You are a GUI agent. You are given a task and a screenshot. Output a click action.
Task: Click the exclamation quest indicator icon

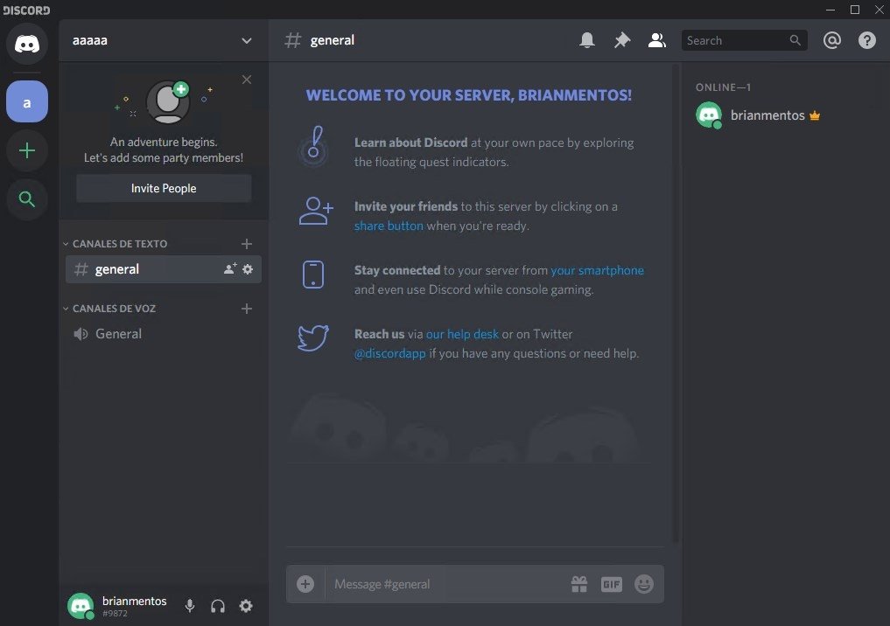coord(313,145)
